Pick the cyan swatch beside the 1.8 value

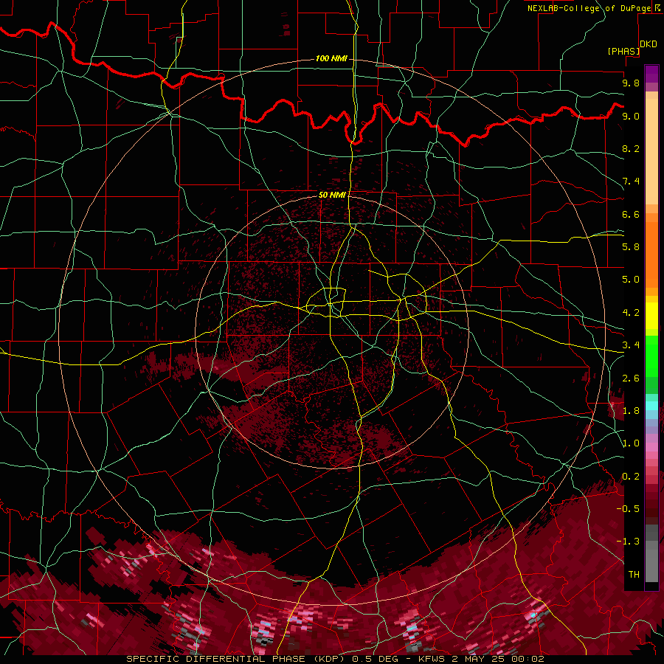(x=651, y=406)
